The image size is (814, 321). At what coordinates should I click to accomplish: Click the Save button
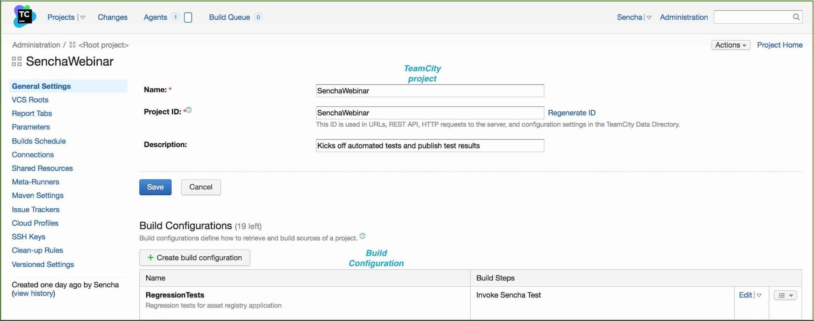click(x=155, y=187)
